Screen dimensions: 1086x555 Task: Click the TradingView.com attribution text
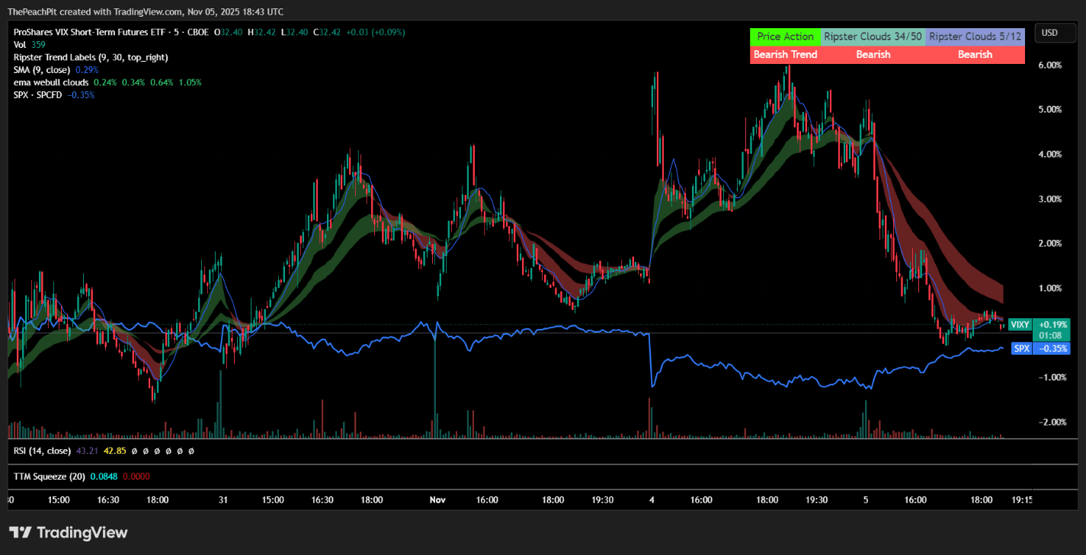coord(147,12)
